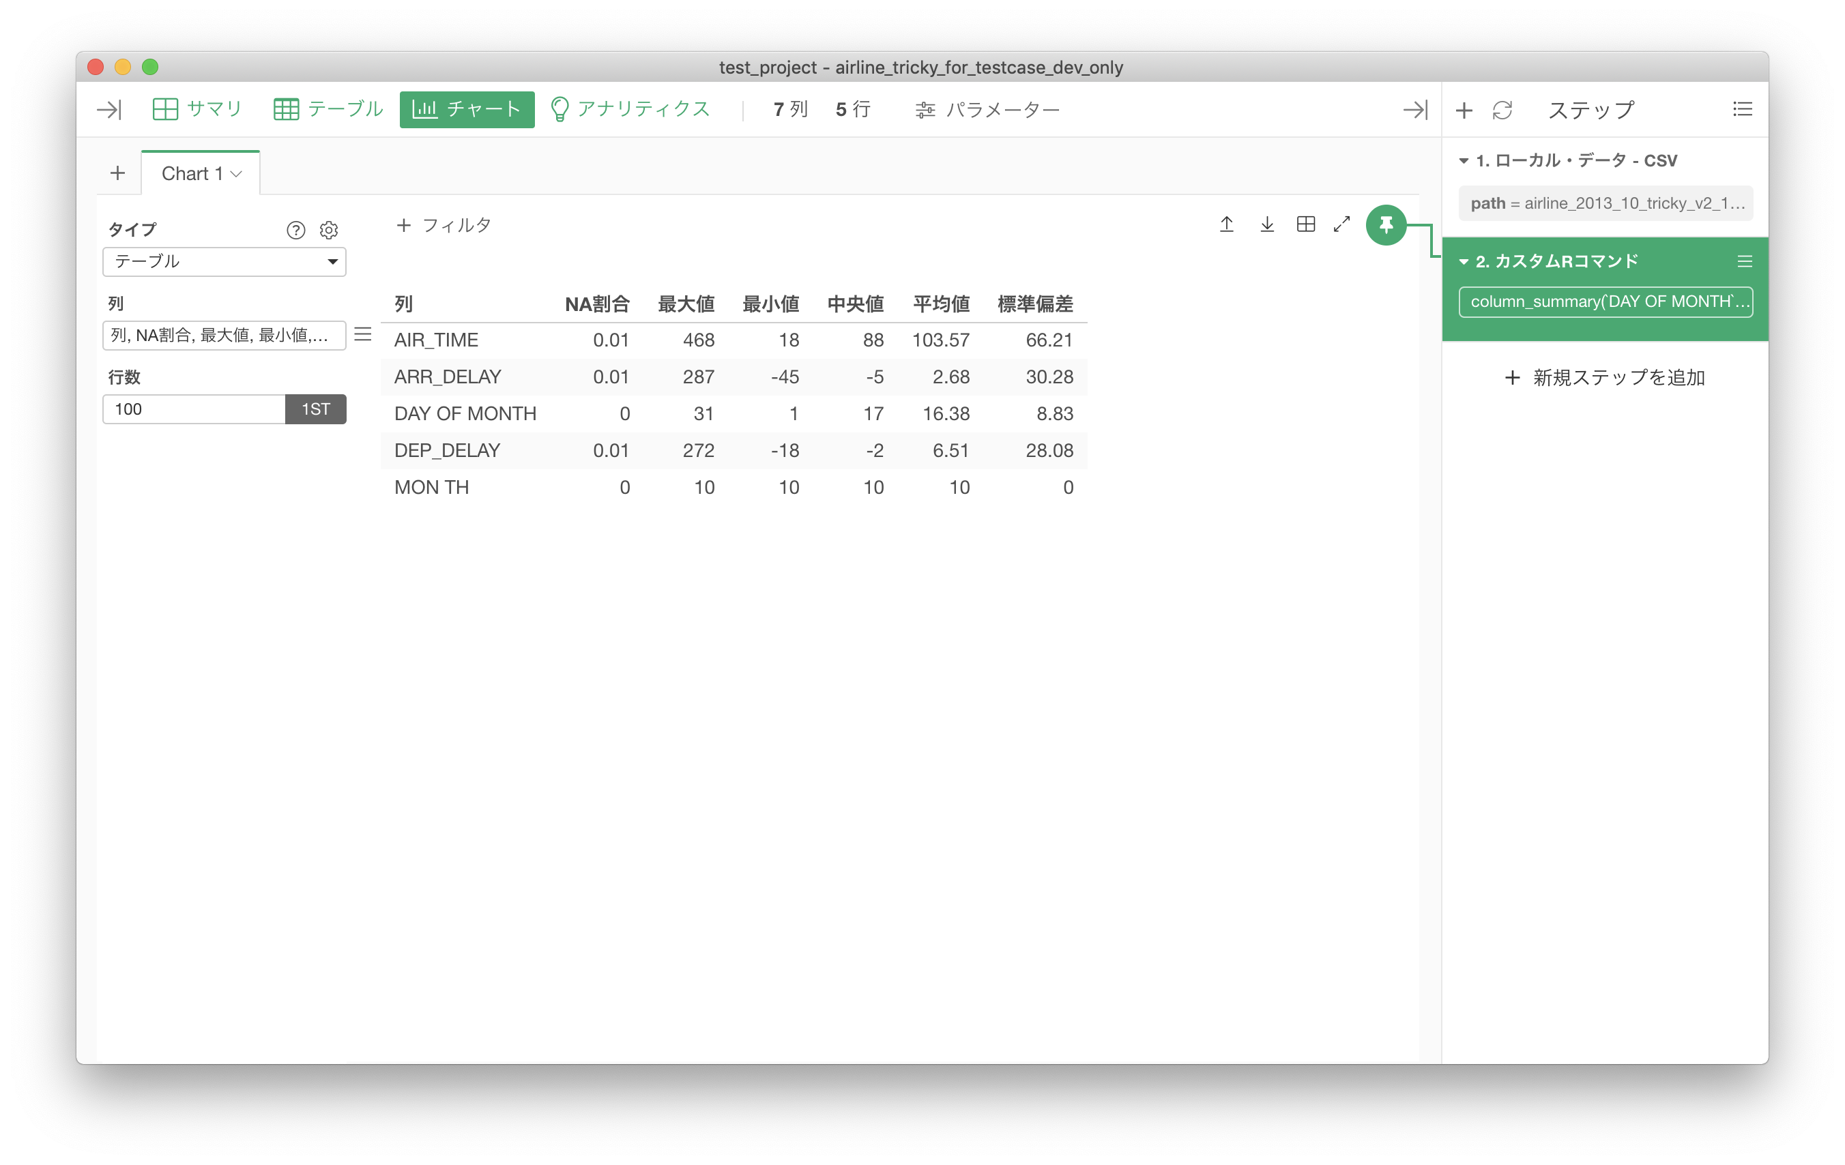1845x1165 pixels.
Task: Open the steps list menu icon
Action: pyautogui.click(x=1743, y=110)
